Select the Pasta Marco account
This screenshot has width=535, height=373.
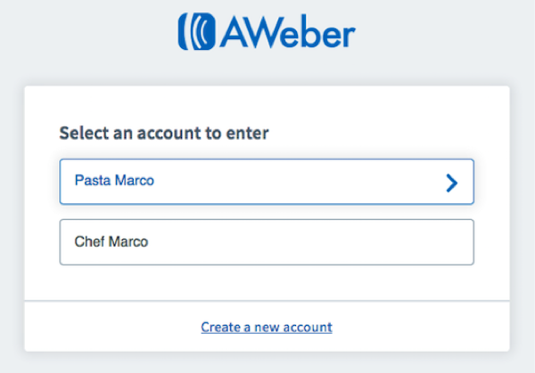coord(267,182)
